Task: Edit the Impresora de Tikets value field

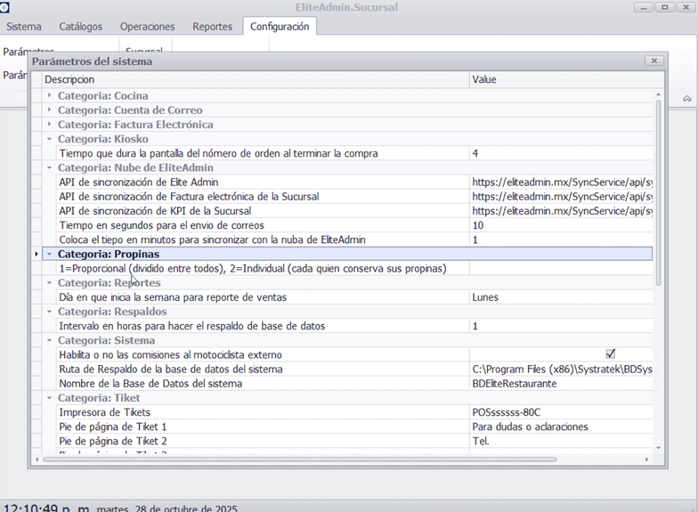Action: [561, 412]
